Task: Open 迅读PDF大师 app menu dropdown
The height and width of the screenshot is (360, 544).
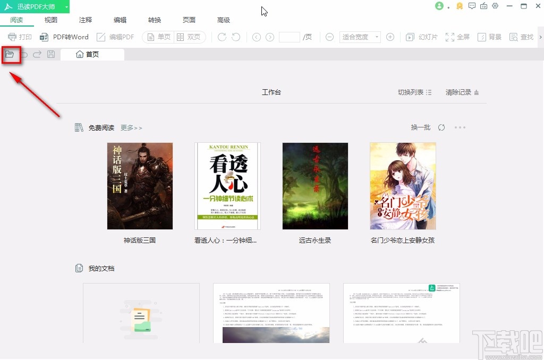Action: pos(66,6)
